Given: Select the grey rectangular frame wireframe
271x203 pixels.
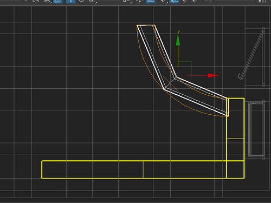Looking at the screenshot, I should (256, 129).
